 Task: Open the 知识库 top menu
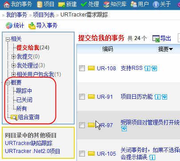(x=119, y=4)
